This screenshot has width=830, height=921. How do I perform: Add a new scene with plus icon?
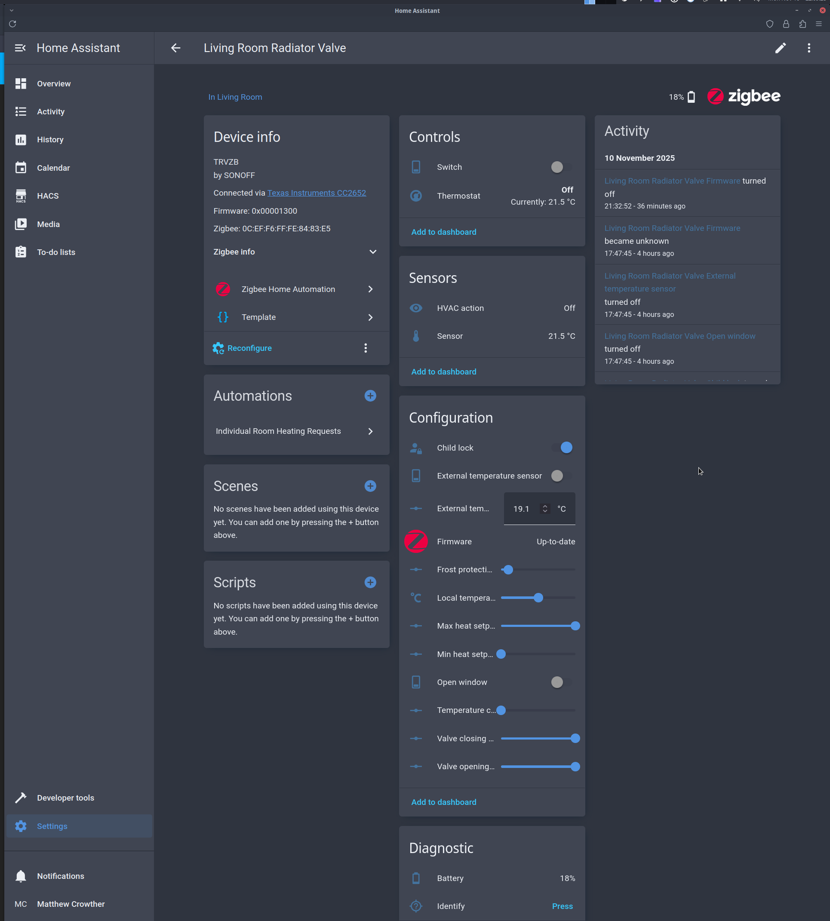pyautogui.click(x=370, y=486)
